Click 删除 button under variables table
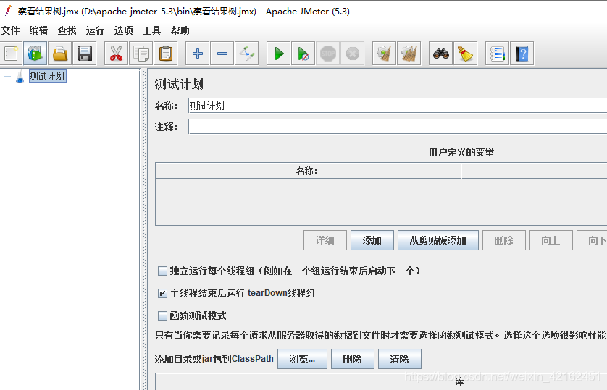This screenshot has width=607, height=390. pos(503,240)
